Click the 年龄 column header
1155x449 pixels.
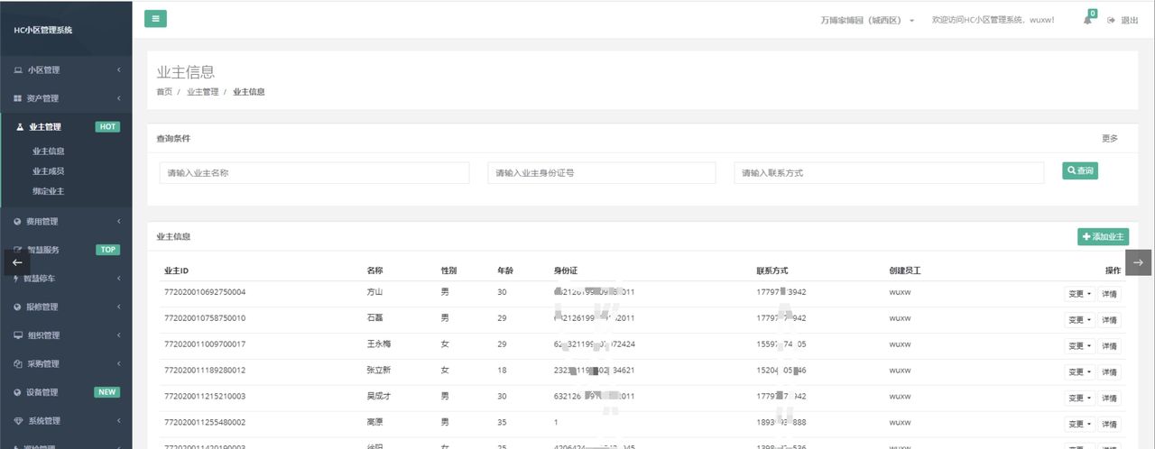point(505,270)
